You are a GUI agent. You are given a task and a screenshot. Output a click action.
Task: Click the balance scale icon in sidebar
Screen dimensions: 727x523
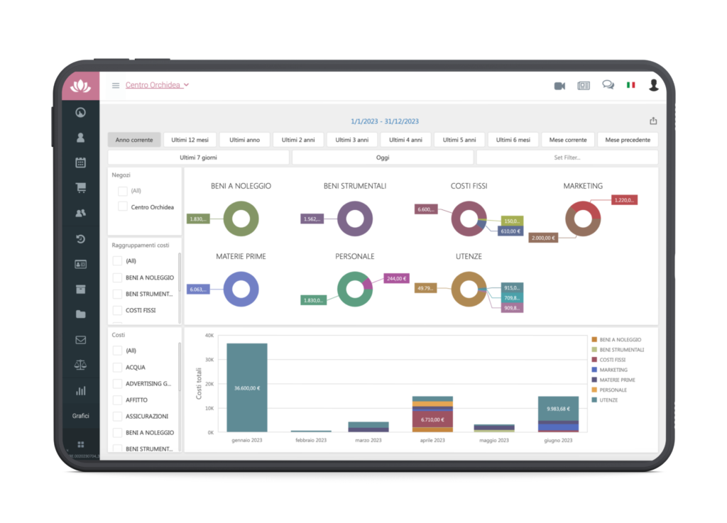click(81, 365)
